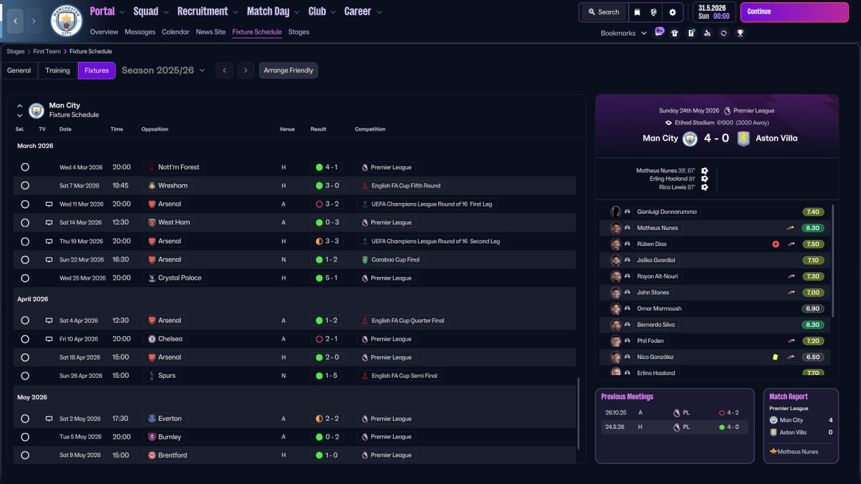The image size is (861, 484).
Task: Click the scouting search bookmark icon
Action: tap(707, 33)
